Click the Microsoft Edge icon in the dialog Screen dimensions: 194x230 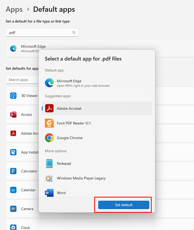(49, 83)
